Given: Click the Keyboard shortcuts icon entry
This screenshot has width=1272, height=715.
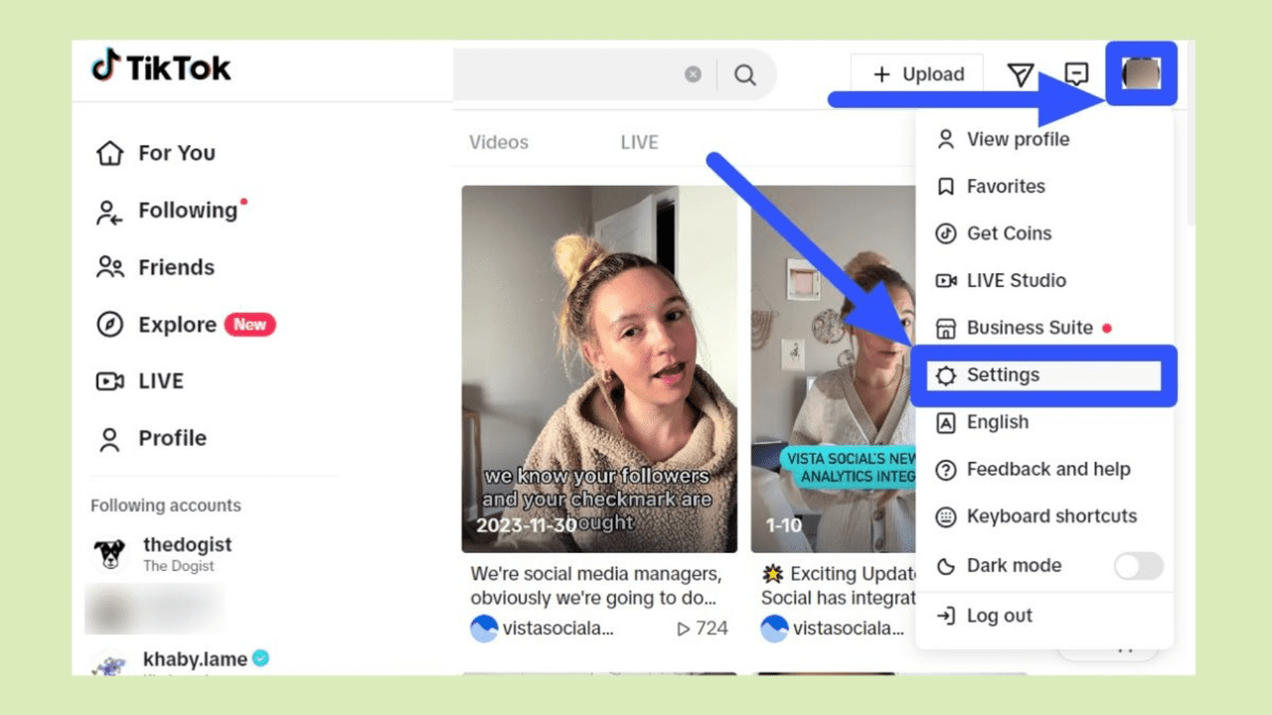Looking at the screenshot, I should click(946, 516).
